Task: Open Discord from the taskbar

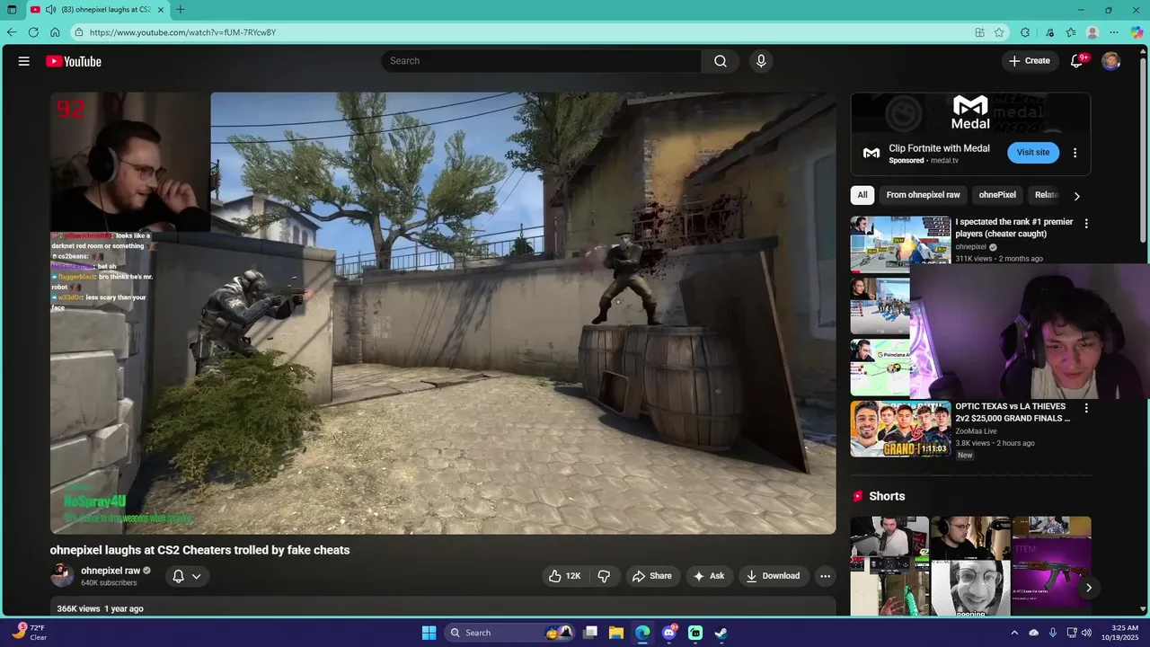Action: pos(668,633)
